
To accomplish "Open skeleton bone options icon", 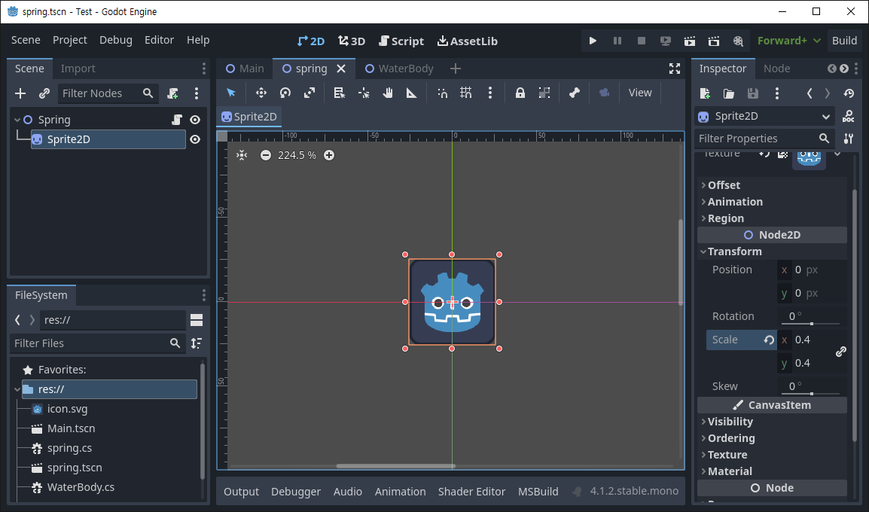I will [574, 93].
